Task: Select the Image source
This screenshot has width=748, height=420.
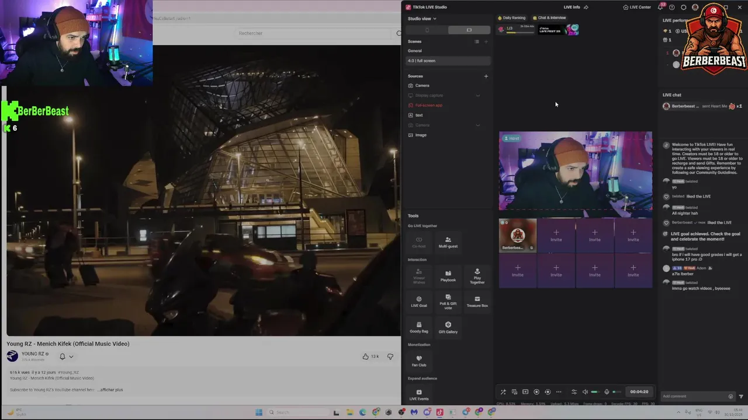Action: [x=448, y=135]
